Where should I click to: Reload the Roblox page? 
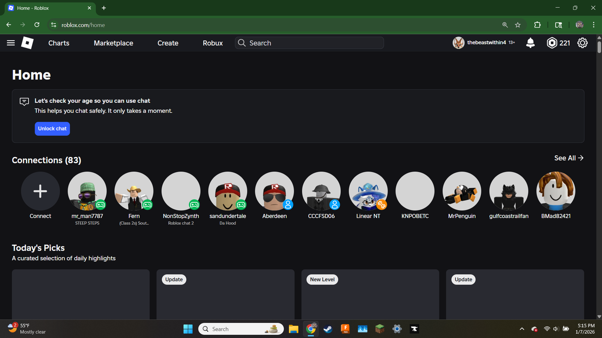coord(37,25)
